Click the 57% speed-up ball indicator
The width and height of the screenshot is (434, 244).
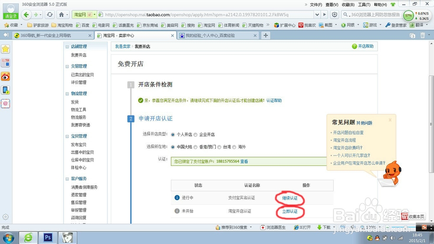click(x=408, y=15)
